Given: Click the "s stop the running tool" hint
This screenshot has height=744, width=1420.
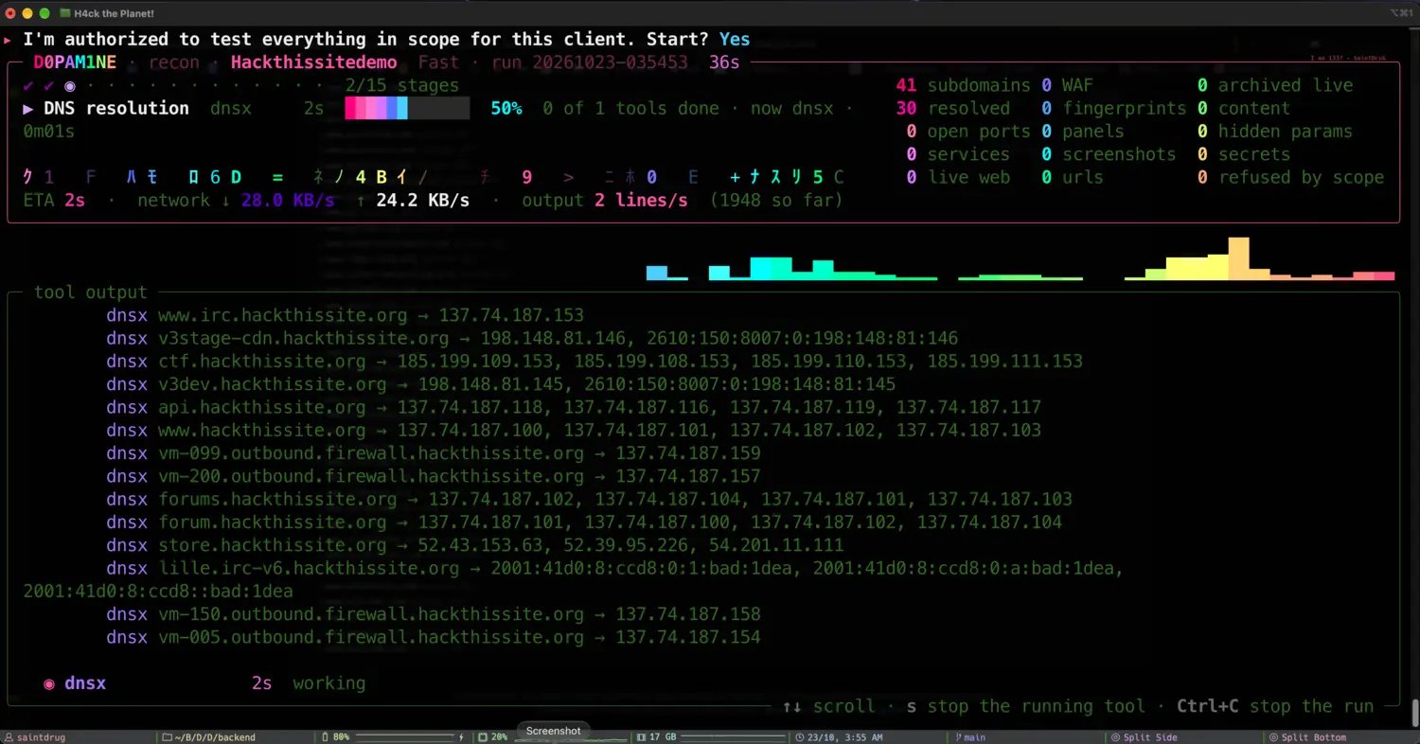Looking at the screenshot, I should (1027, 706).
